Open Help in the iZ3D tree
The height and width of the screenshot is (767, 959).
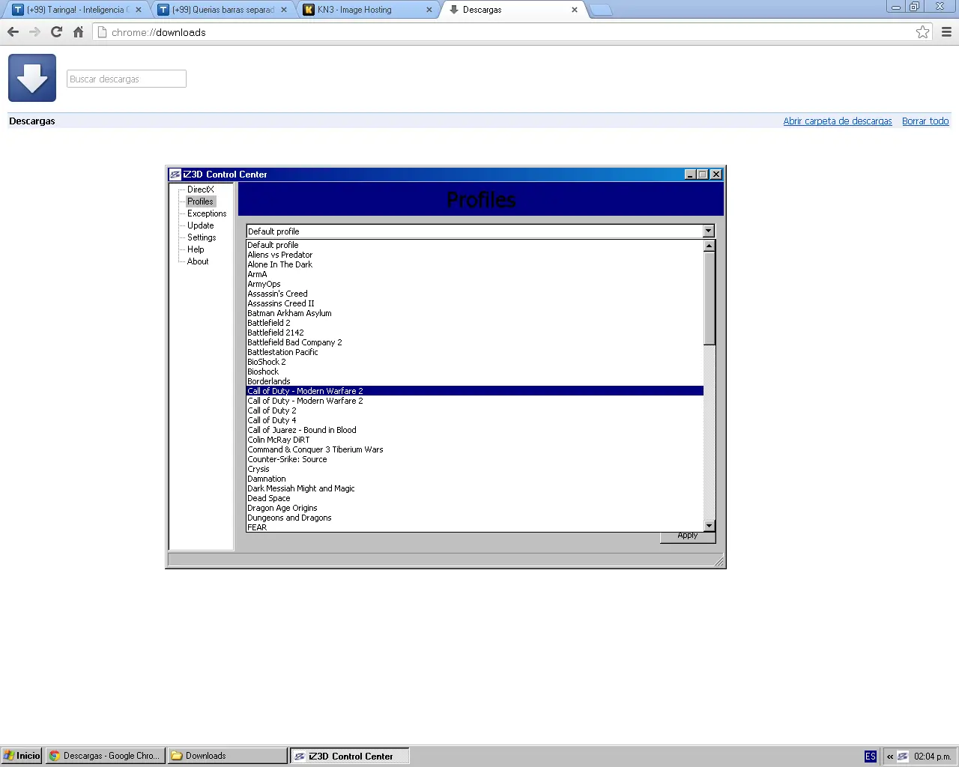pyautogui.click(x=196, y=249)
